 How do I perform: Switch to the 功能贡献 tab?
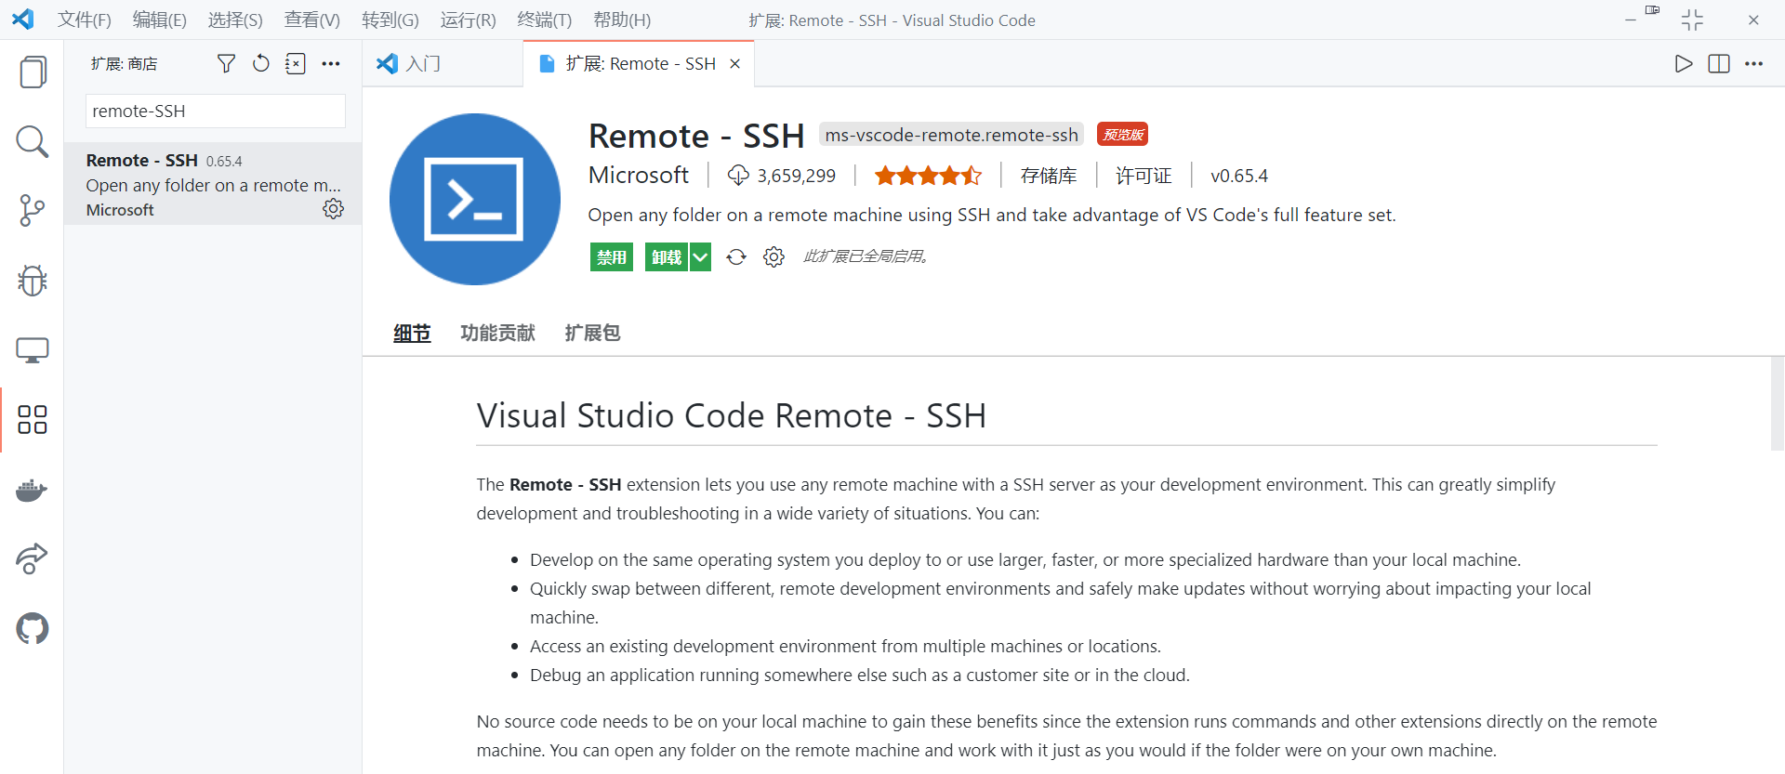(497, 333)
